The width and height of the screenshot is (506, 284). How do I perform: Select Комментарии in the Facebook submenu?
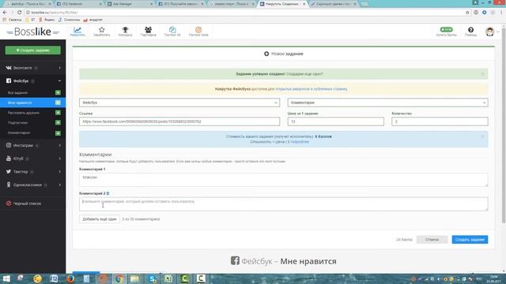click(x=19, y=133)
